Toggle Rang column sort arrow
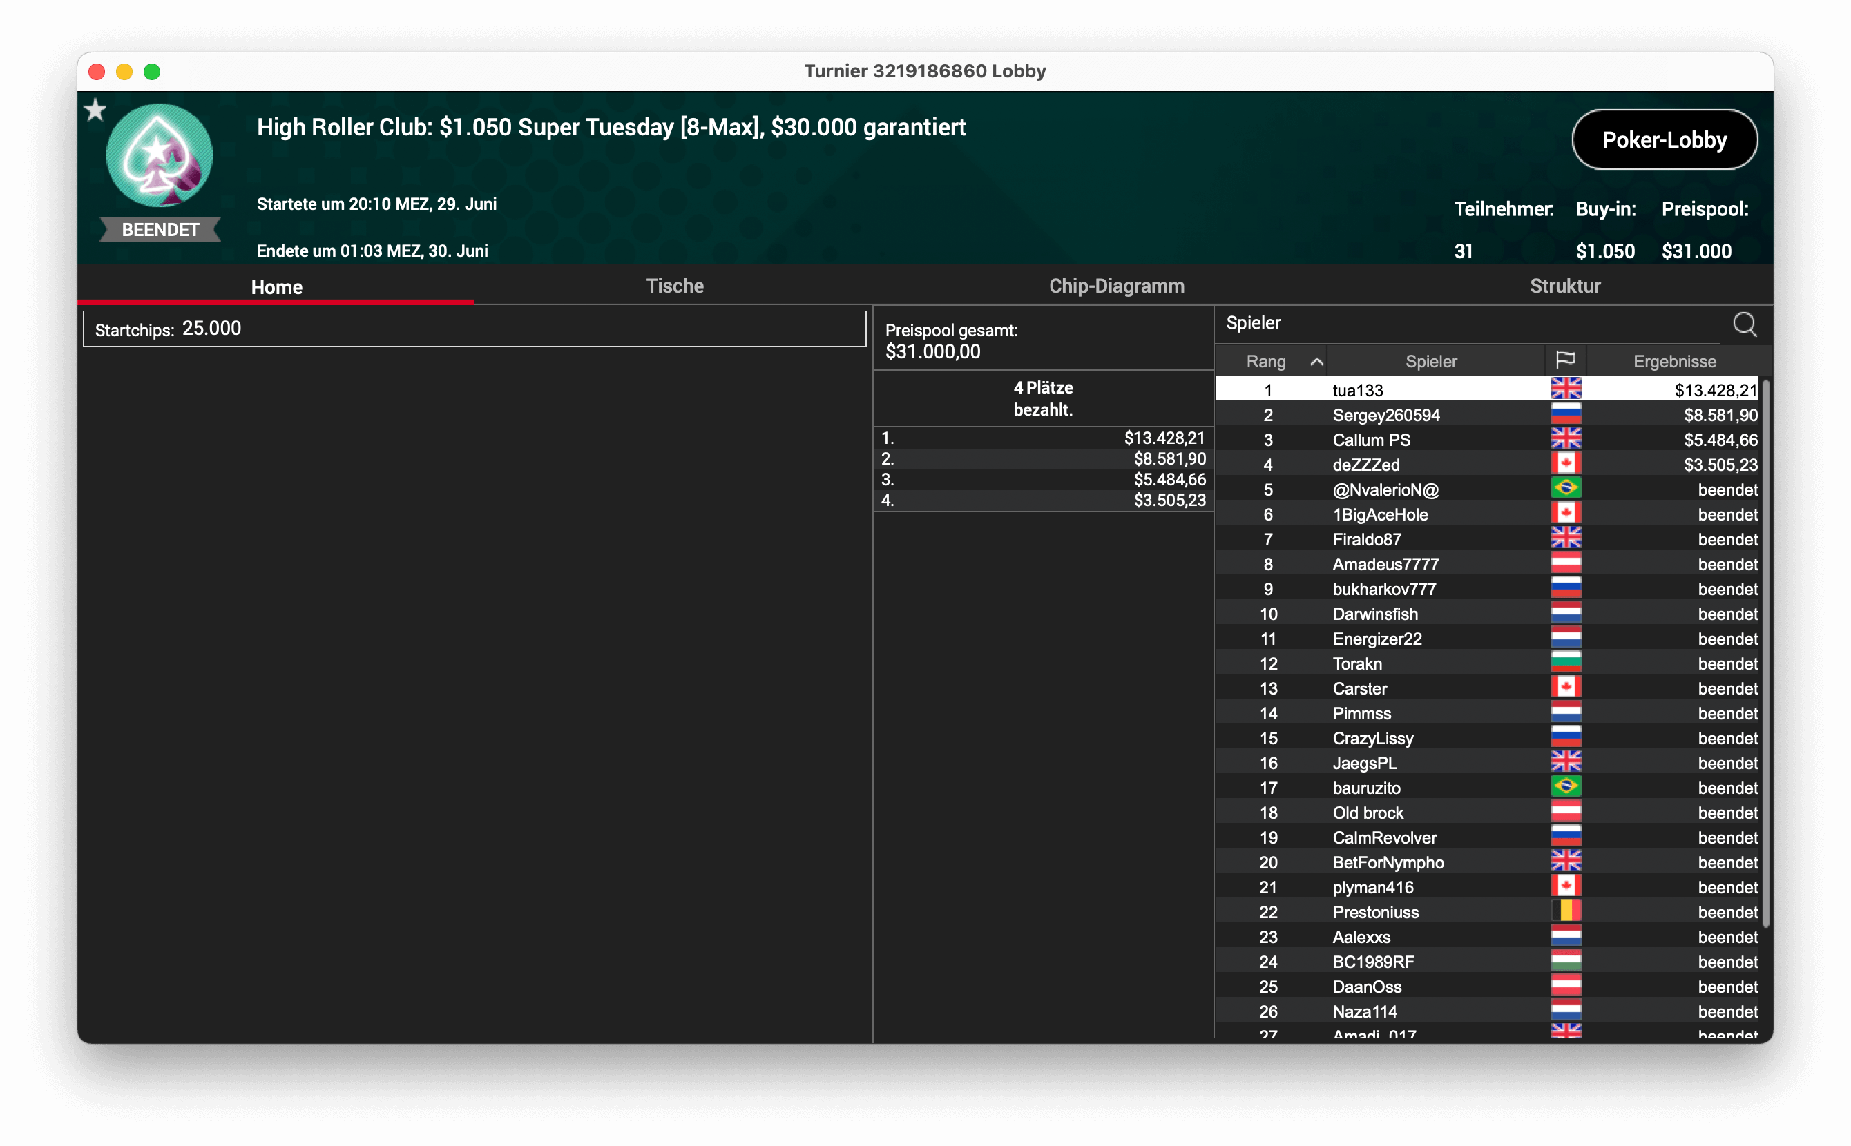1851x1146 pixels. pyautogui.click(x=1316, y=362)
